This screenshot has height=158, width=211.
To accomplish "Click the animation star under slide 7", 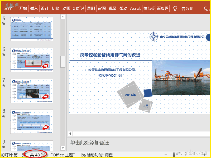I will (x=4, y=85).
